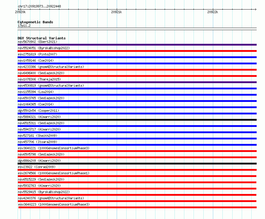The width and height of the screenshot is (265, 219).
Task: Click the 17p11.2 band label
Action: pos(24,26)
